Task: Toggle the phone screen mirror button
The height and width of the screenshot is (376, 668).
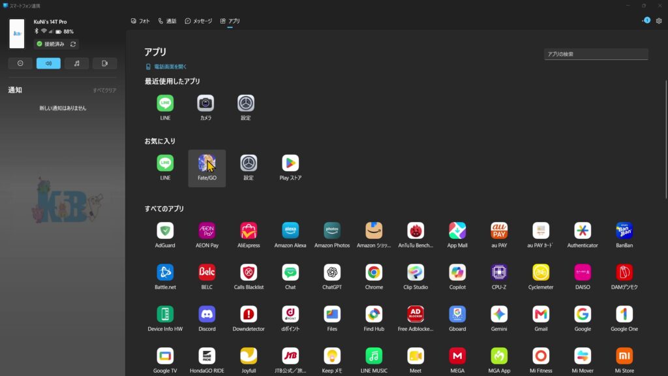Action: pos(105,63)
